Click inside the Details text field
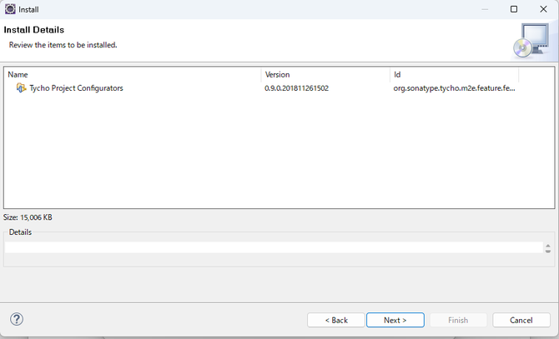The height and width of the screenshot is (339, 559). pos(274,247)
